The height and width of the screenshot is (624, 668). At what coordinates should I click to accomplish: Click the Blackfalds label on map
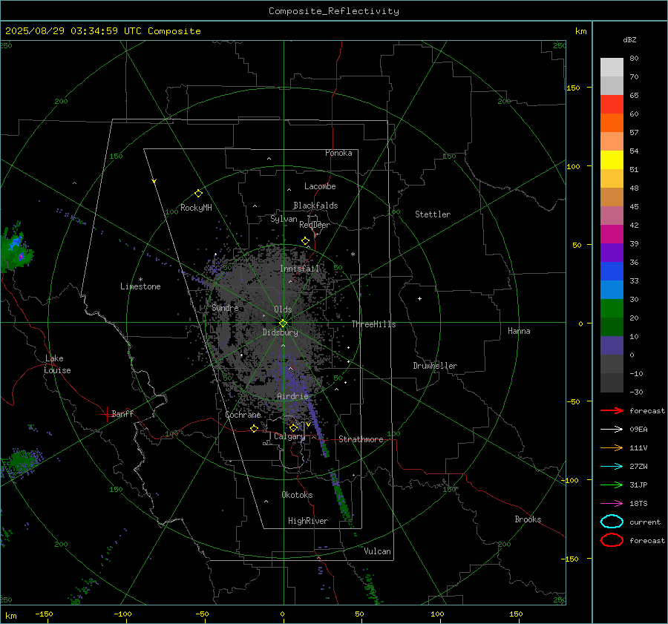(x=315, y=206)
